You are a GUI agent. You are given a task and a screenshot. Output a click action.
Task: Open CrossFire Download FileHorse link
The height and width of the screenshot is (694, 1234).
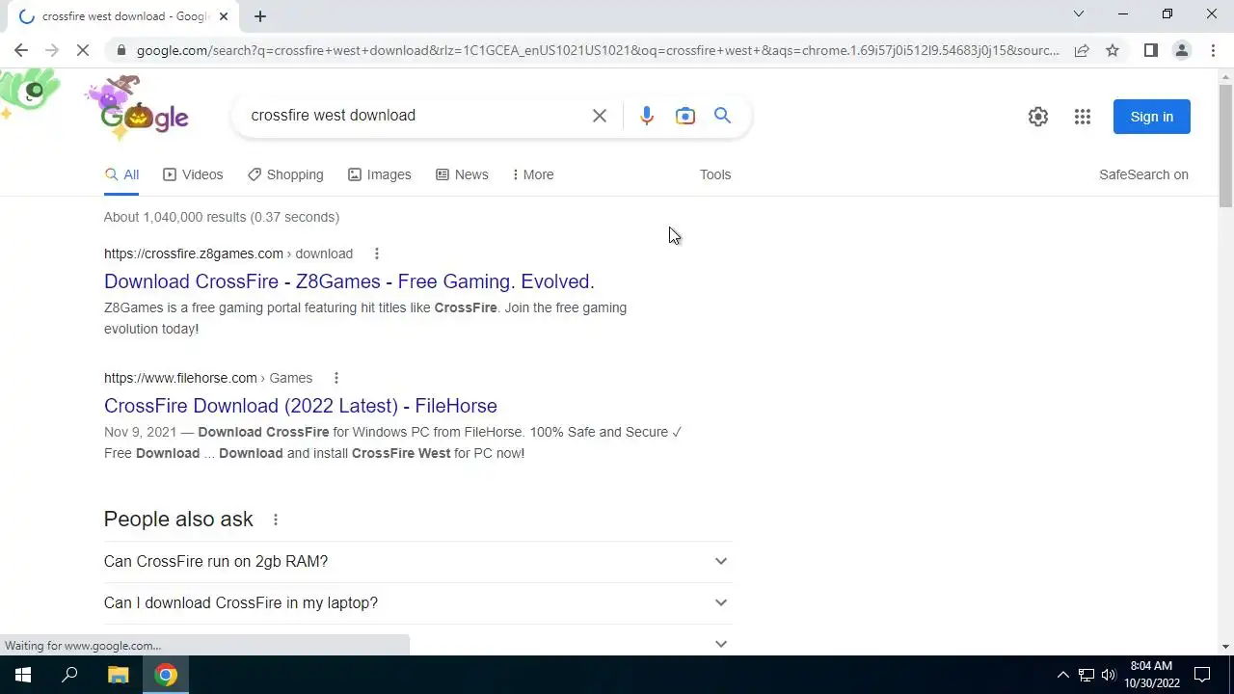(x=301, y=406)
